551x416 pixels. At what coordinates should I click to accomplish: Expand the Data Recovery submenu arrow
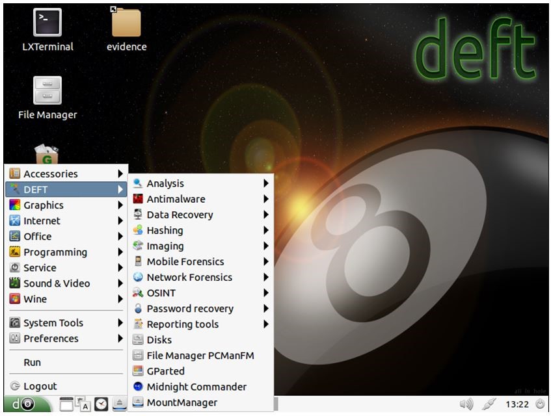tap(266, 214)
